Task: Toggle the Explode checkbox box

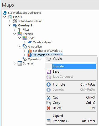Action: pos(49,66)
